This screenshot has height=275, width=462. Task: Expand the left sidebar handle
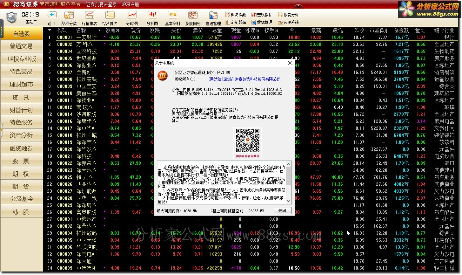click(1, 130)
